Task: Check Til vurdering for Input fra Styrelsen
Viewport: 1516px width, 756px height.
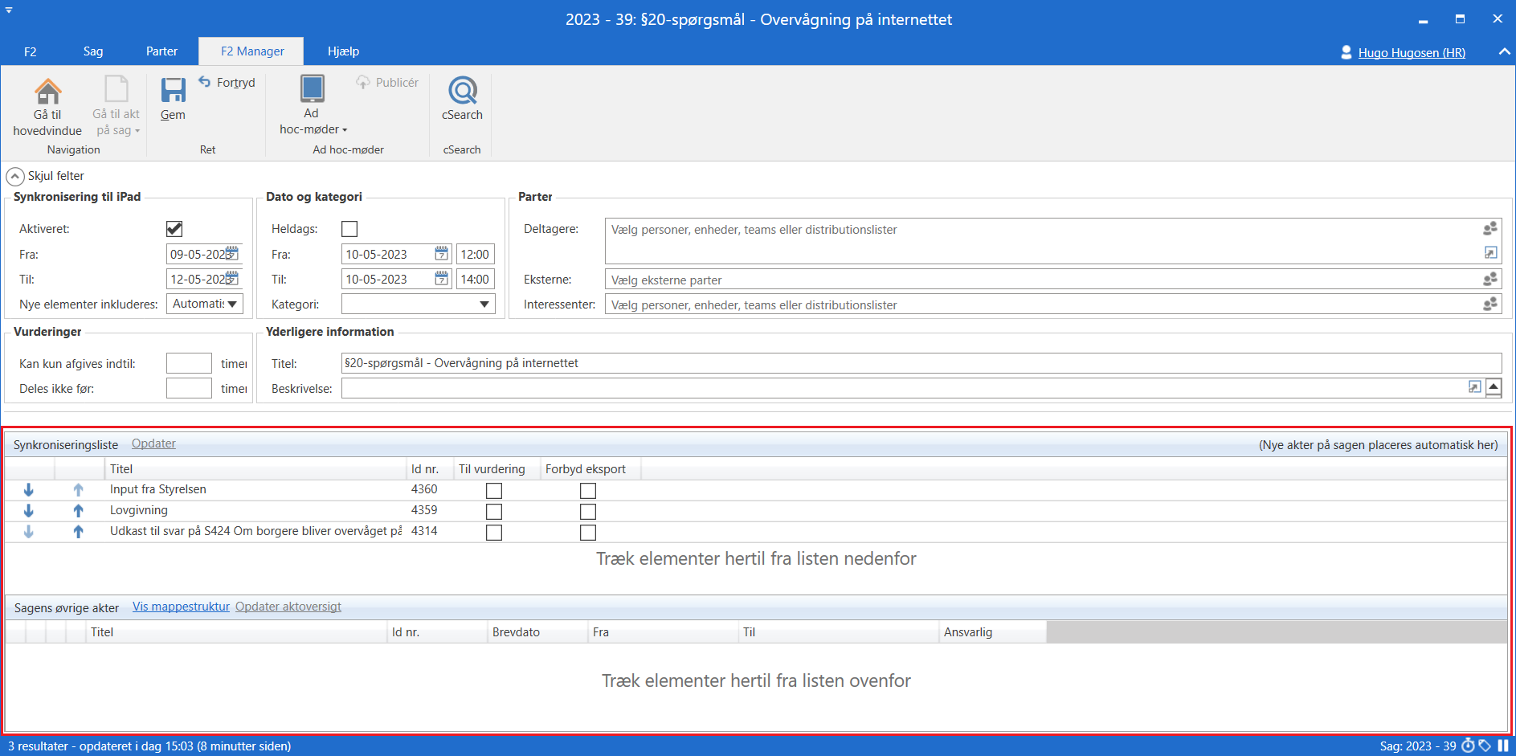Action: pos(494,490)
